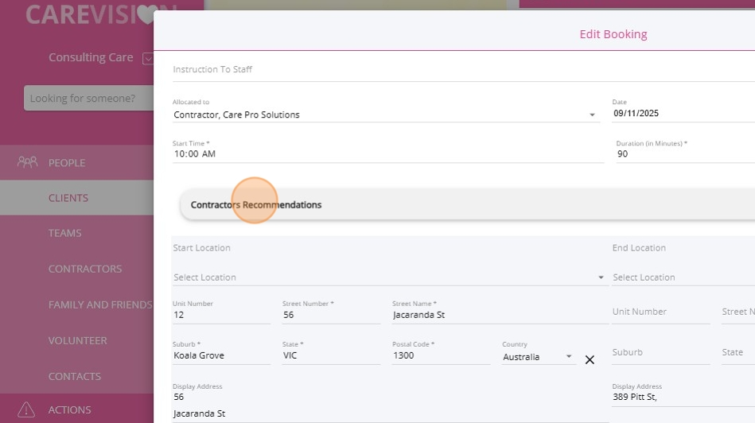
Task: Click the Actions warning triangle icon
Action: [x=27, y=409]
